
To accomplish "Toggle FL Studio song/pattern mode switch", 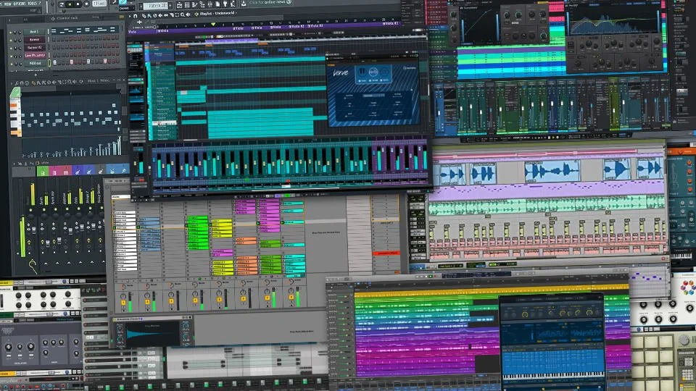I will (x=62, y=4).
